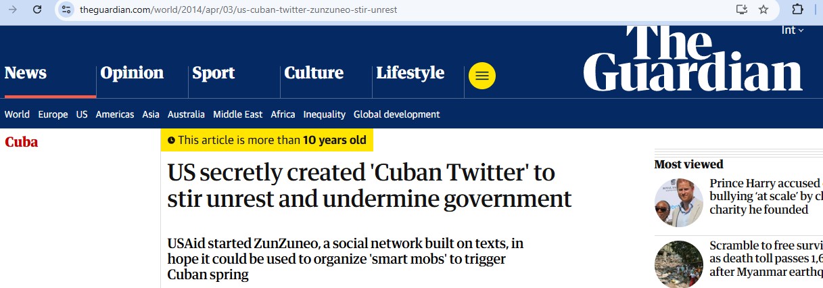Open the browser extensions puzzle icon
Image resolution: width=823 pixels, height=288 pixels.
coord(797,9)
